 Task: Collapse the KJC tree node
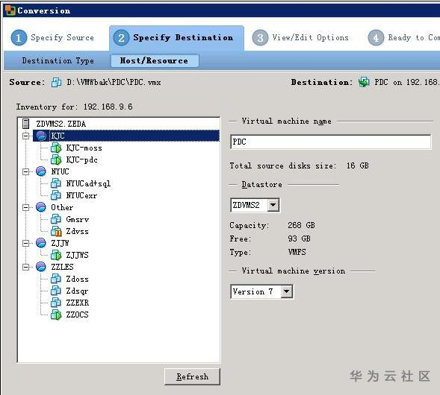(x=26, y=136)
